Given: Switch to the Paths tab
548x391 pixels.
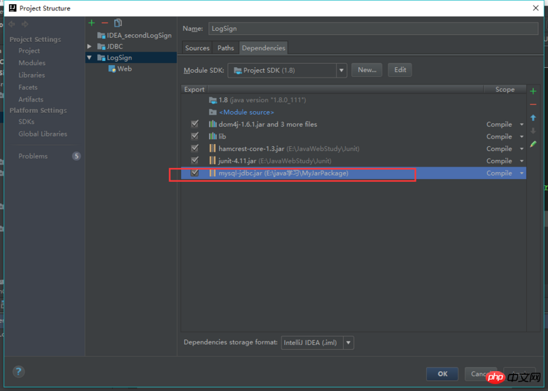Looking at the screenshot, I should tap(225, 48).
